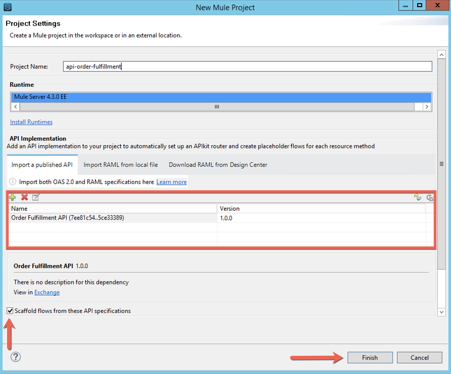This screenshot has width=451, height=374.
Task: Open help via the question mark icon
Action: click(16, 357)
